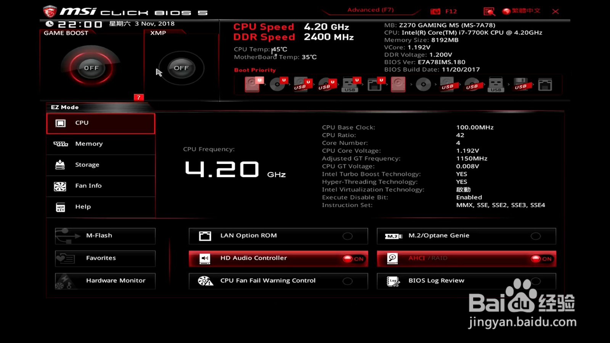The width and height of the screenshot is (610, 343).
Task: Click the CPU Ratio value 42
Action: point(460,135)
